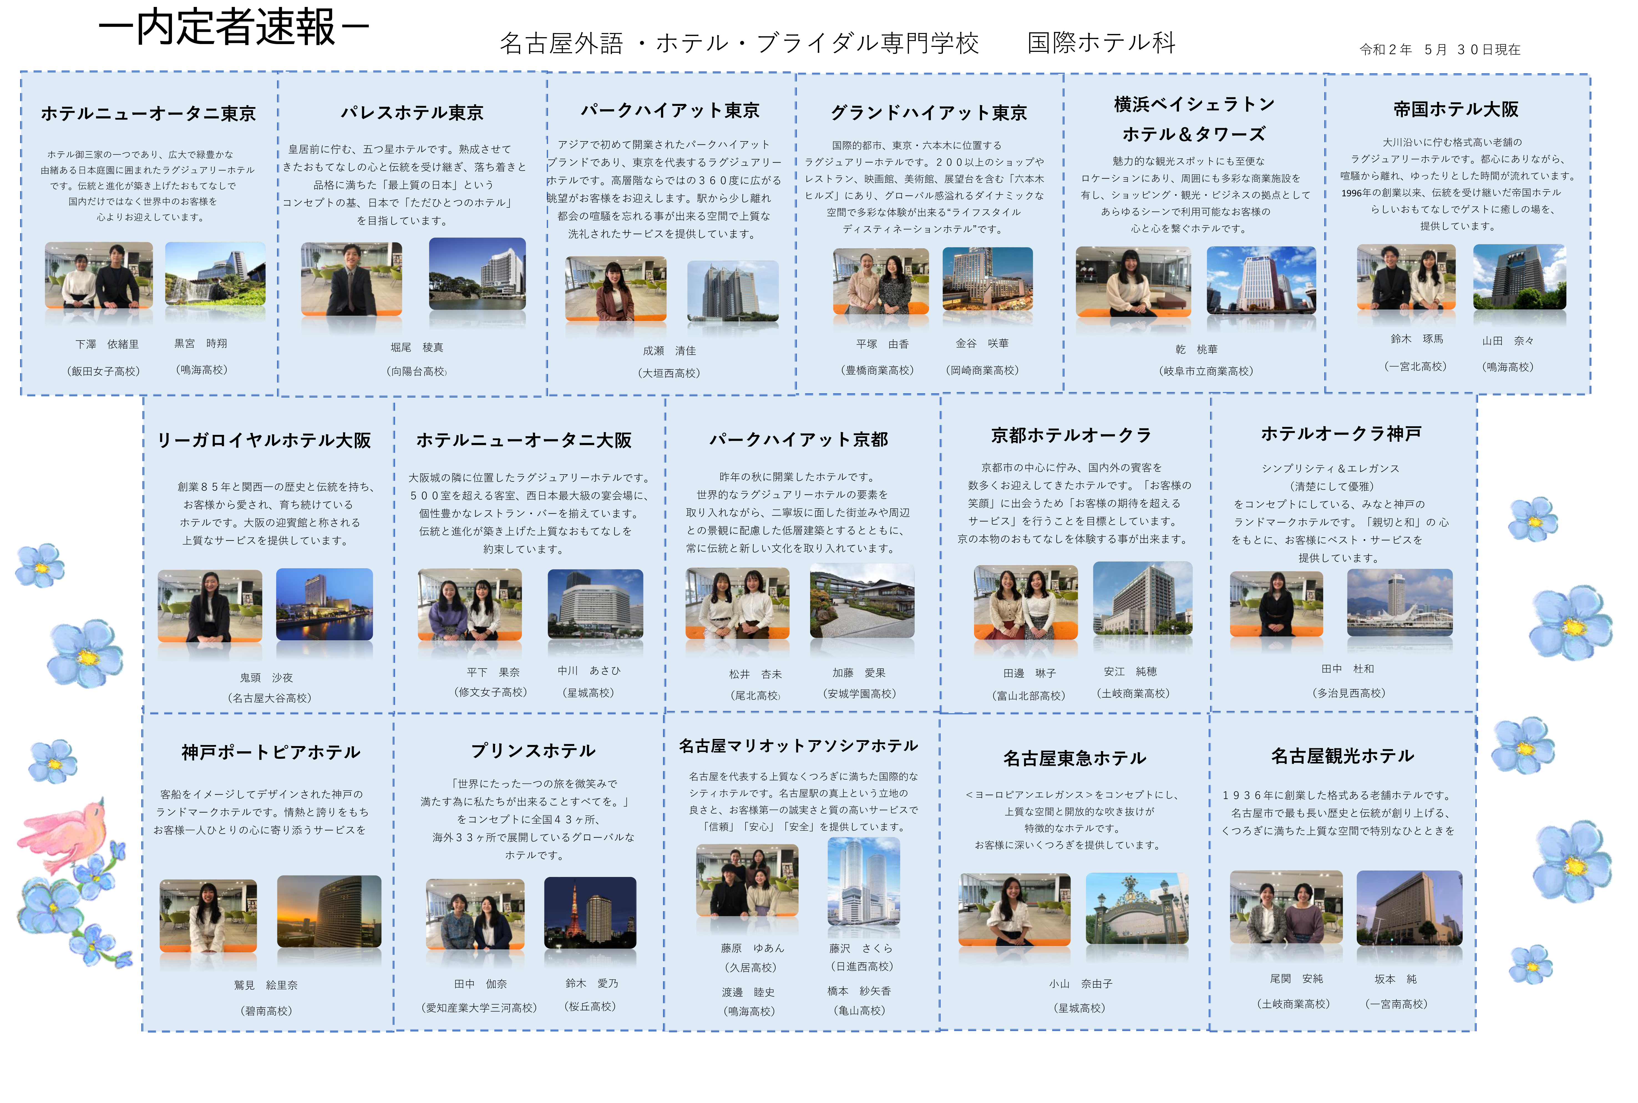The height and width of the screenshot is (1103, 1638).
Task: Click the date 令和2年5月30日現在
Action: point(1440,49)
